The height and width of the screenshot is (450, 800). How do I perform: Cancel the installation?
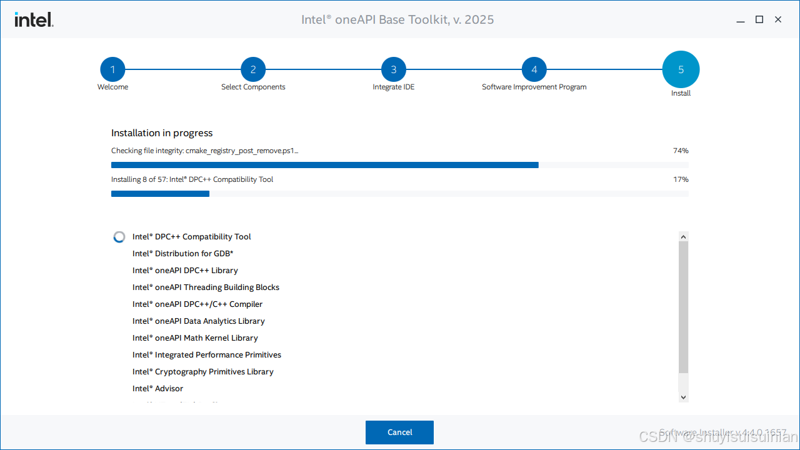tap(399, 432)
